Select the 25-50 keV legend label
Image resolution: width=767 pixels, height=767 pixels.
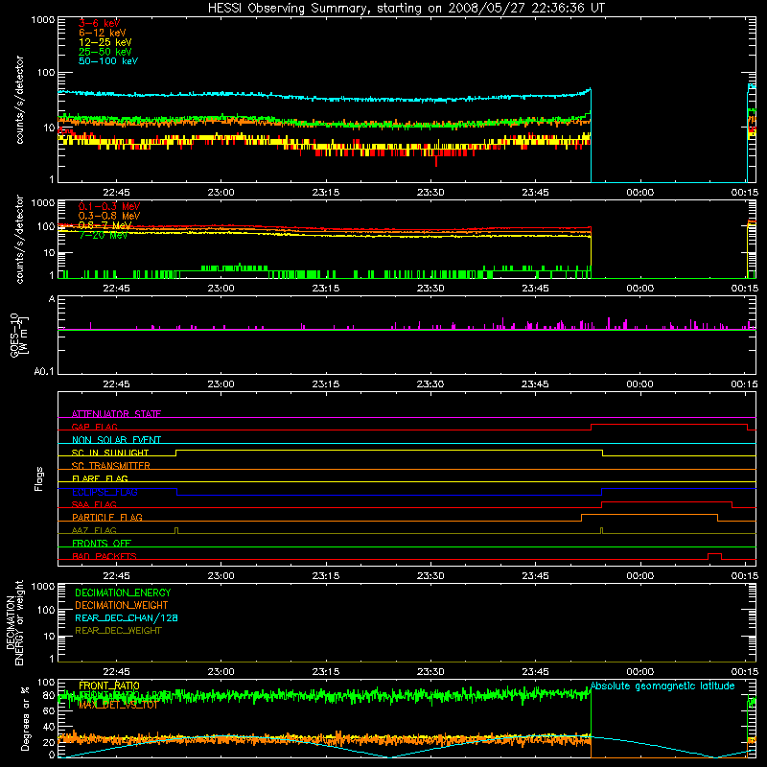tap(105, 52)
